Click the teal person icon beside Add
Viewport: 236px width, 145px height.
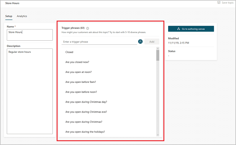pyautogui.click(x=140, y=42)
